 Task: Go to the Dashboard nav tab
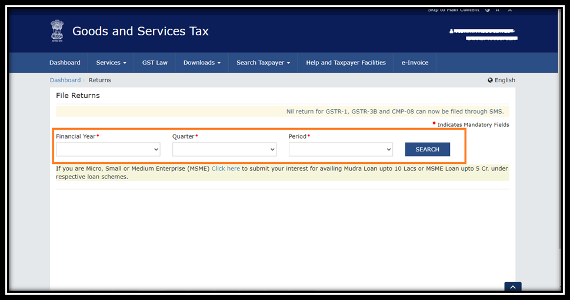tap(65, 63)
